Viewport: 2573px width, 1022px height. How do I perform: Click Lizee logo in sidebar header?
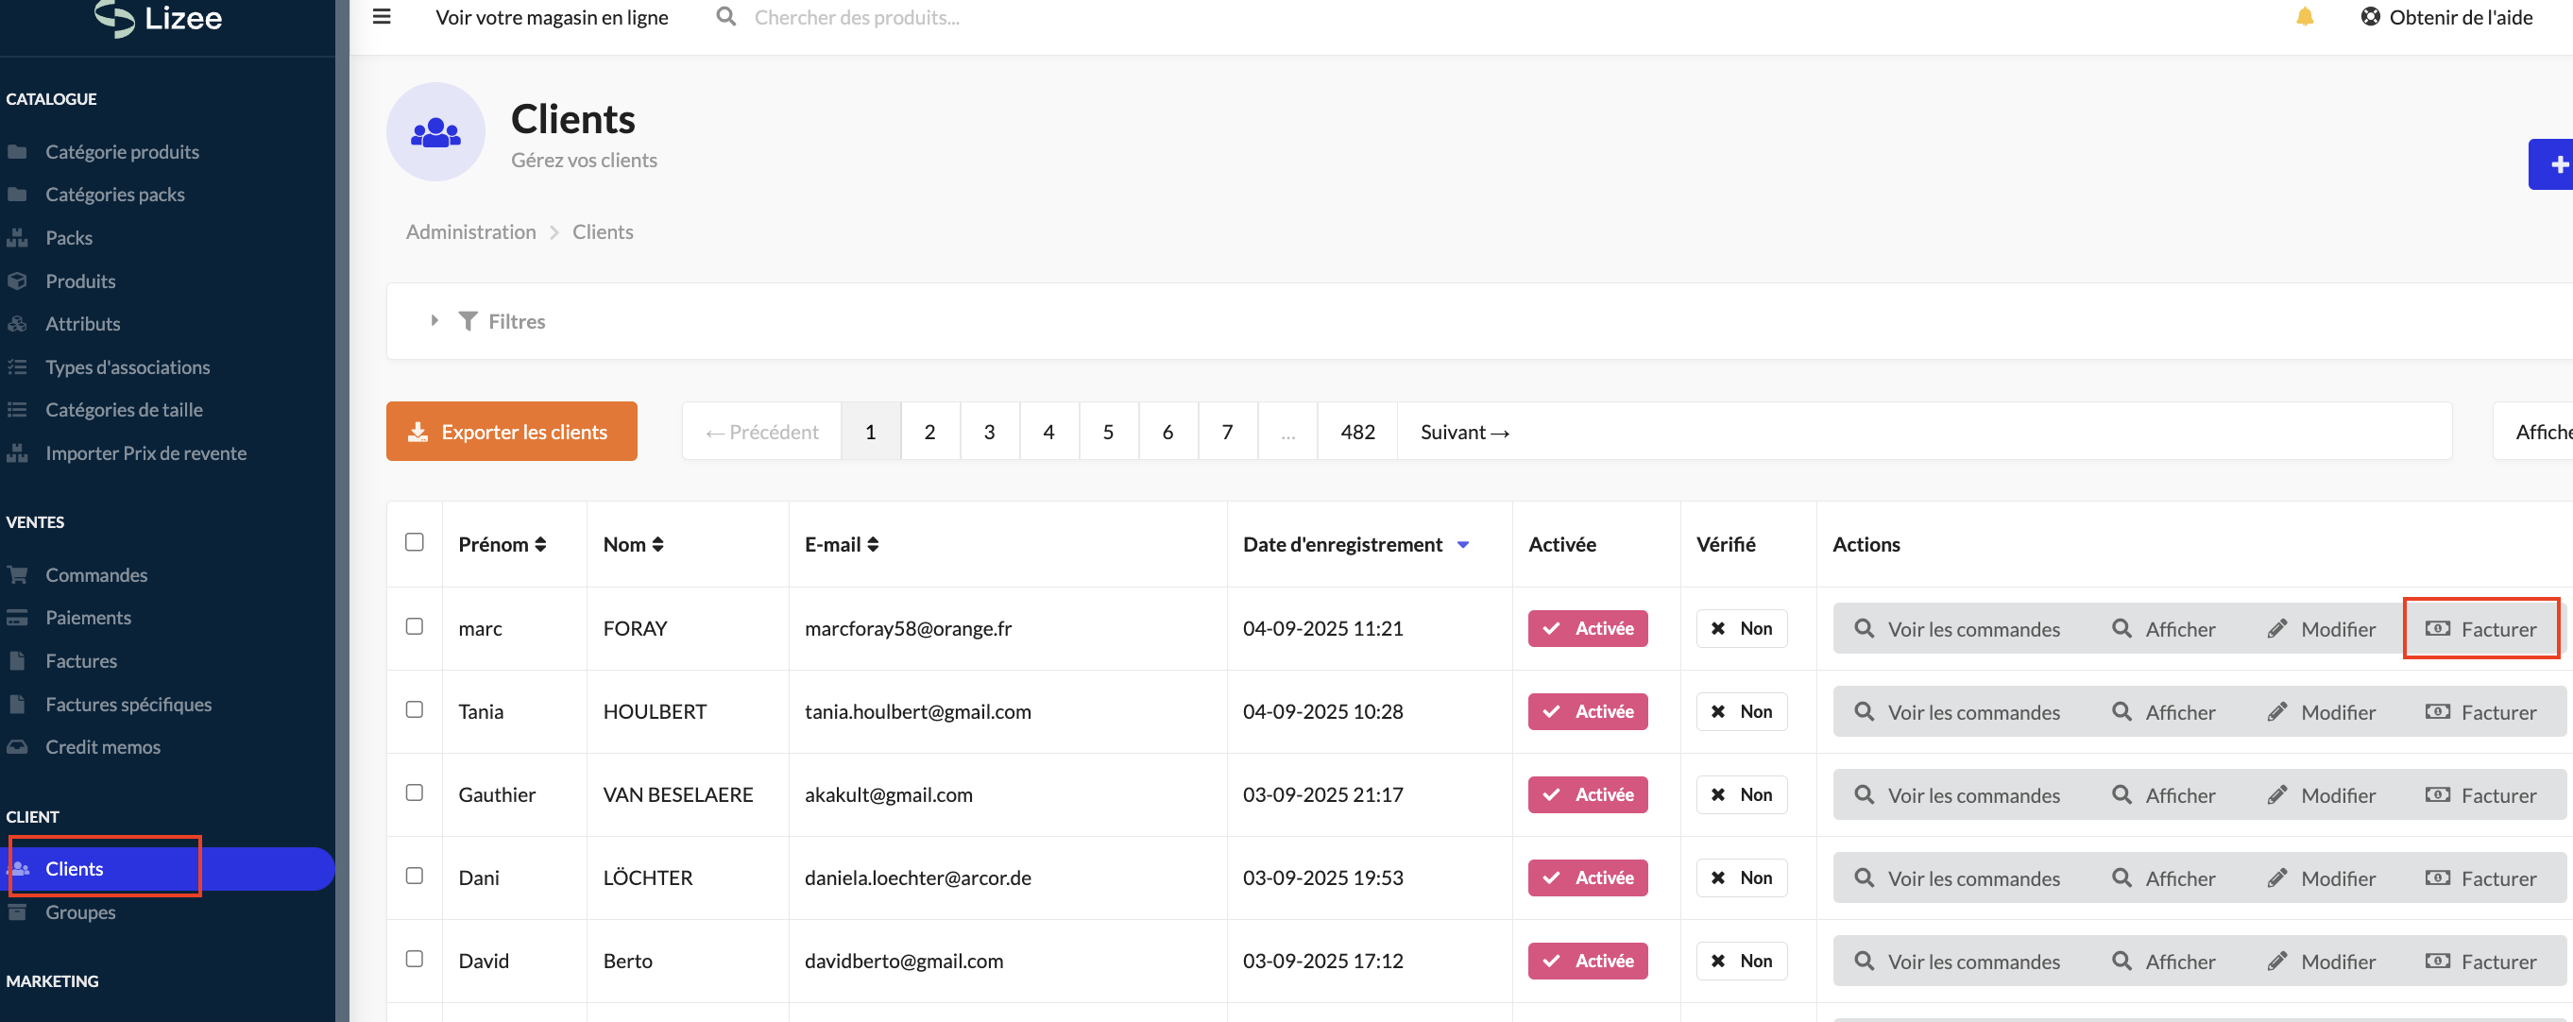[160, 18]
